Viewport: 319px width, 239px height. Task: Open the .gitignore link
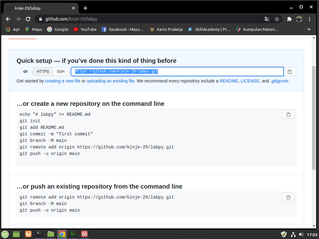[279, 81]
